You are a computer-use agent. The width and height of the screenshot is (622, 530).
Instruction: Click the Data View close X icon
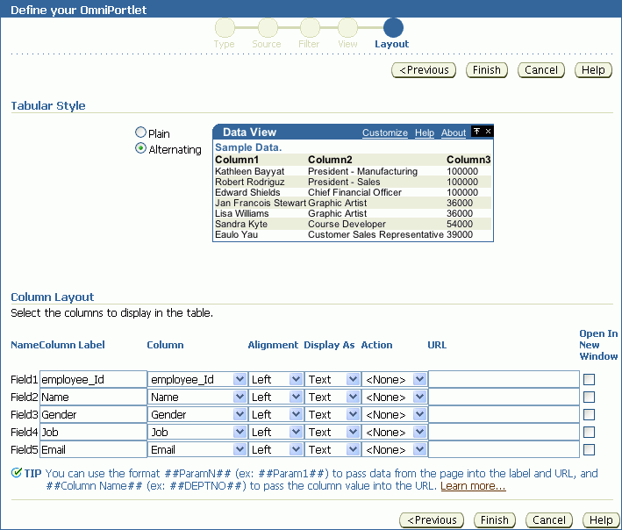pyautogui.click(x=489, y=132)
